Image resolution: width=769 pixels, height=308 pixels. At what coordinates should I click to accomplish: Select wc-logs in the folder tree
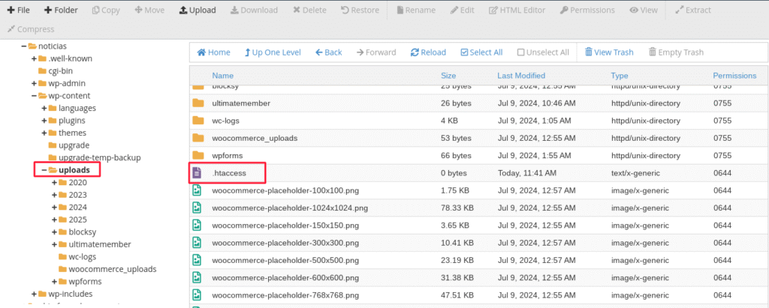pos(83,256)
